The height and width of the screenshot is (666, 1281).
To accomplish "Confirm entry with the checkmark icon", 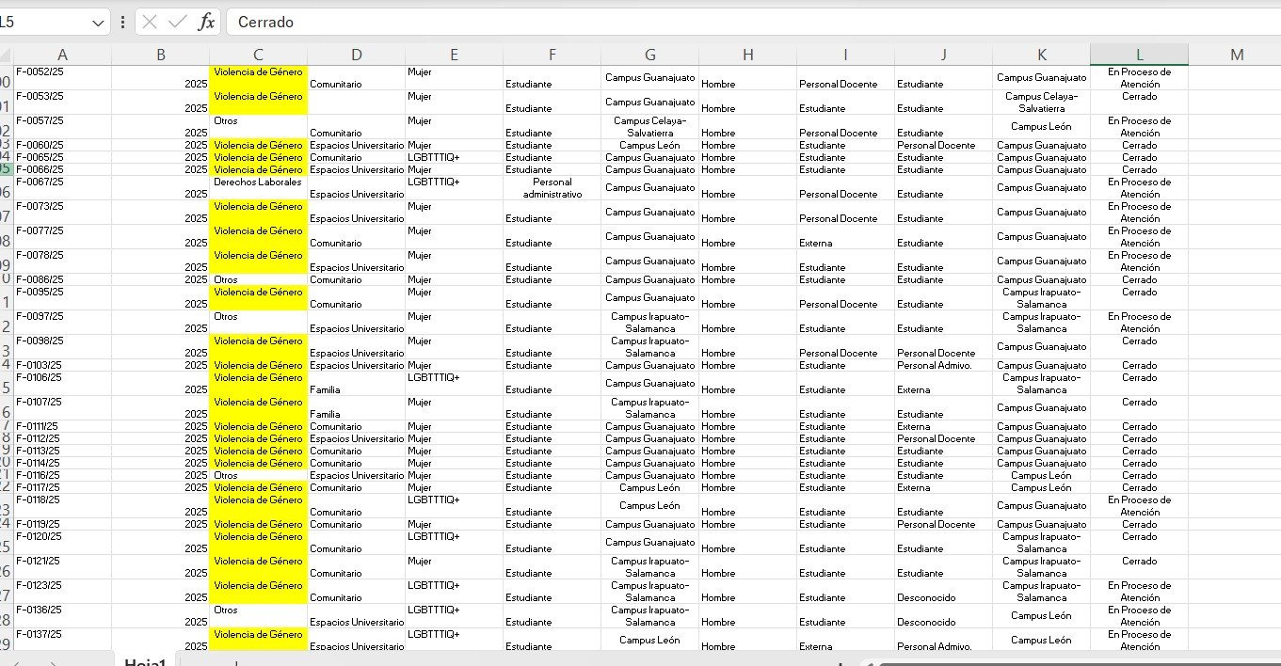I will pos(177,23).
